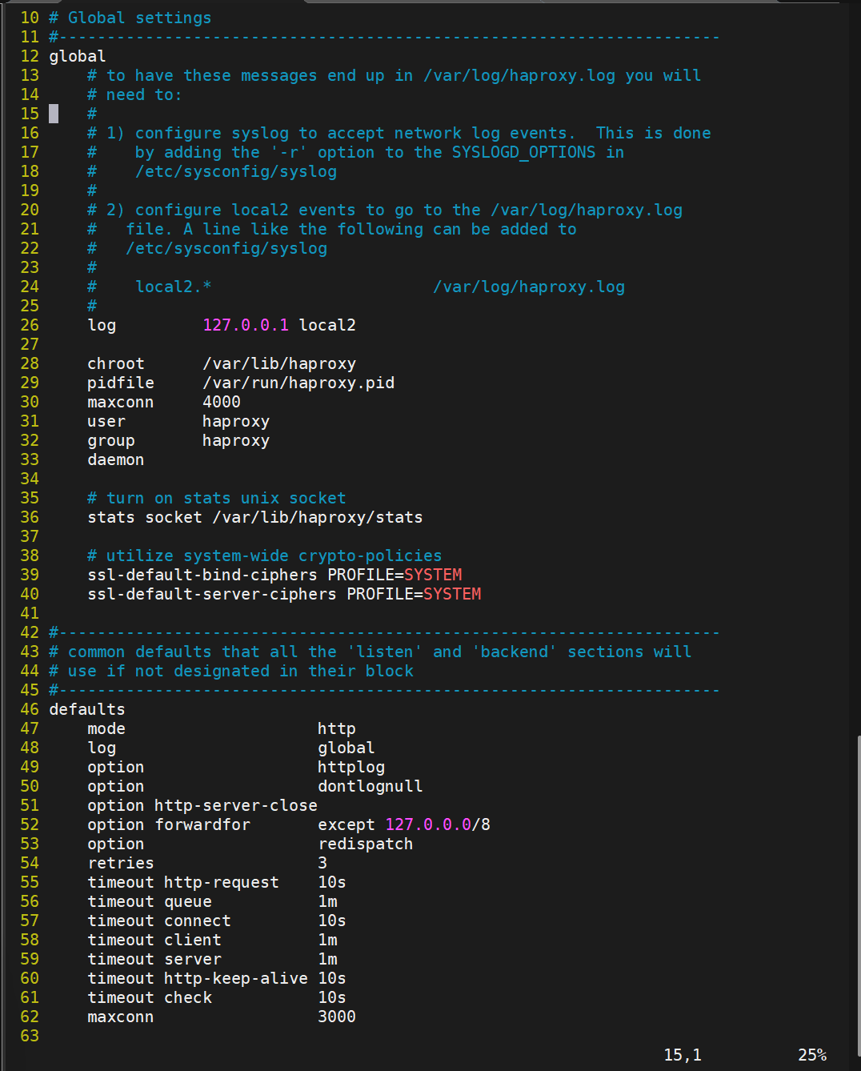Click the maxconn value 3000
861x1071 pixels.
point(337,1017)
